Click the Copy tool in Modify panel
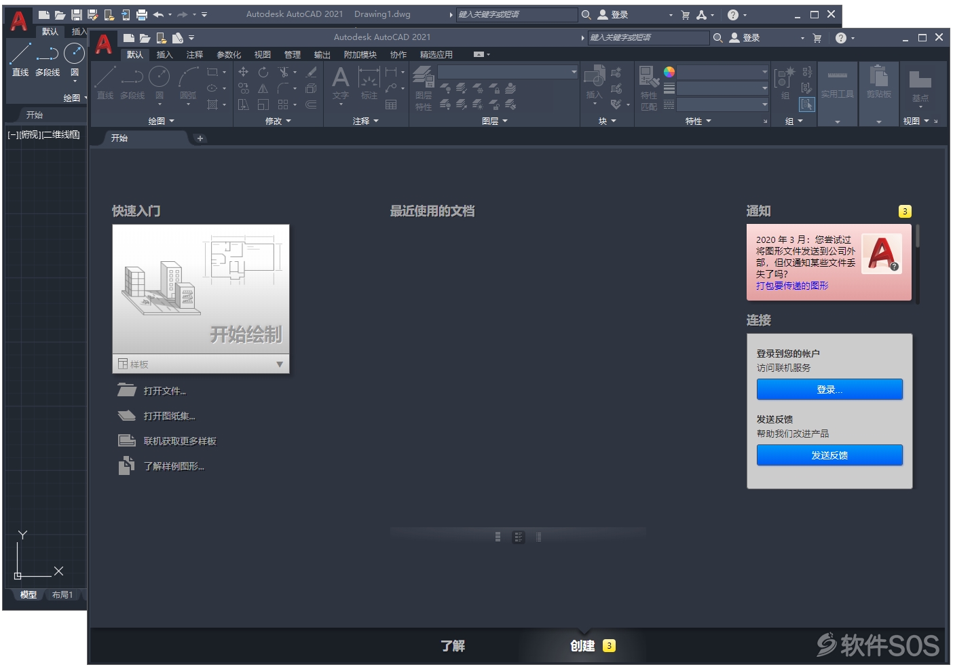The image size is (953, 667). pyautogui.click(x=243, y=88)
